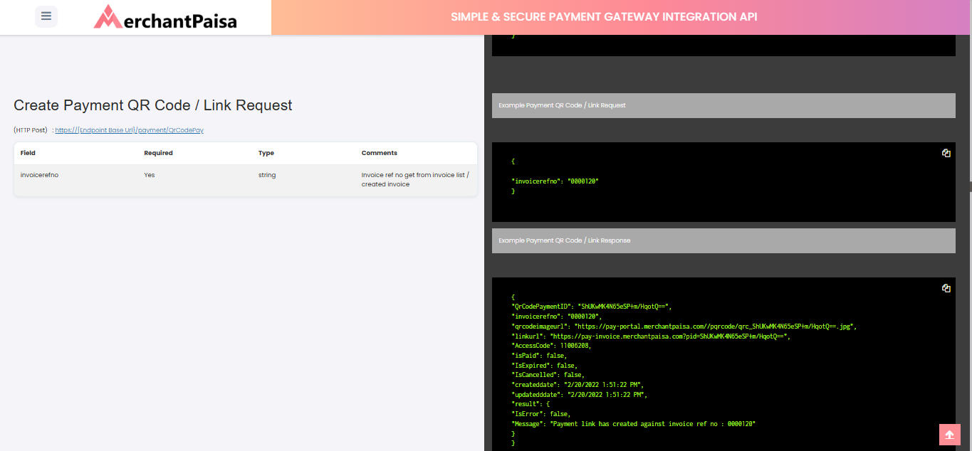This screenshot has height=451, width=972.
Task: Open the hamburger sidebar menu
Action: click(x=46, y=16)
